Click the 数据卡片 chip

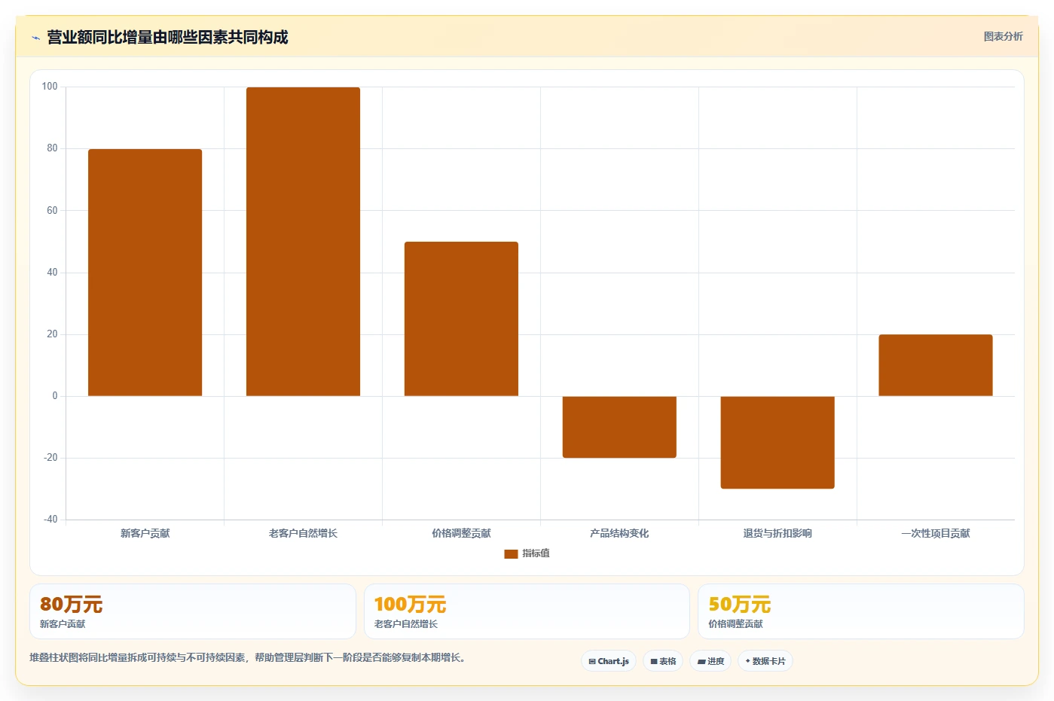point(765,661)
